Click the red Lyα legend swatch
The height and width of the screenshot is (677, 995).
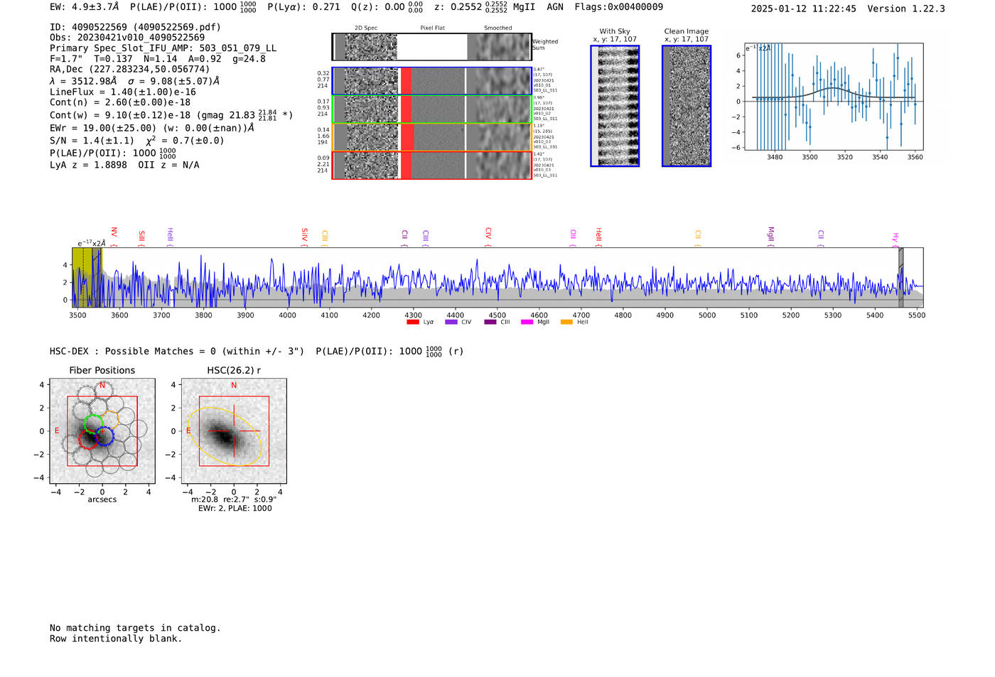413,323
